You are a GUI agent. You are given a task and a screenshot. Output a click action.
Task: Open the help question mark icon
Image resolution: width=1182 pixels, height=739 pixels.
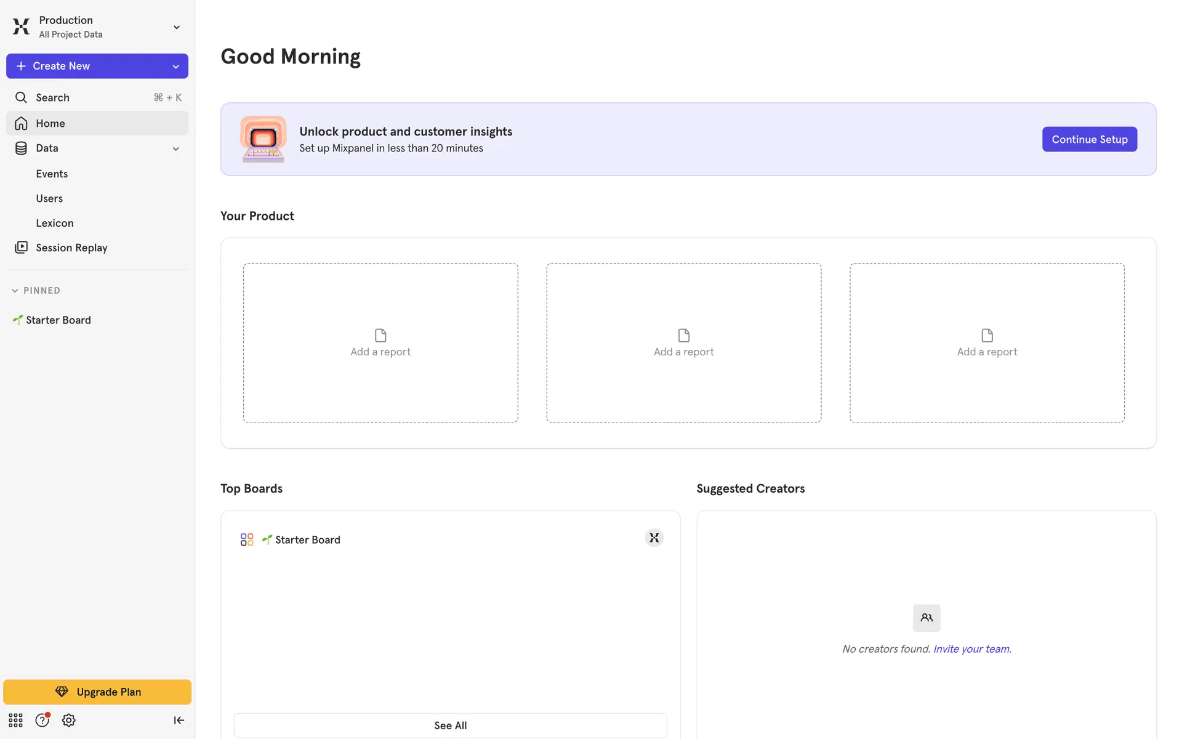click(42, 720)
